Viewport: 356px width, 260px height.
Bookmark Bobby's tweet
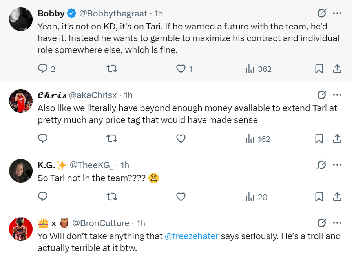(319, 69)
